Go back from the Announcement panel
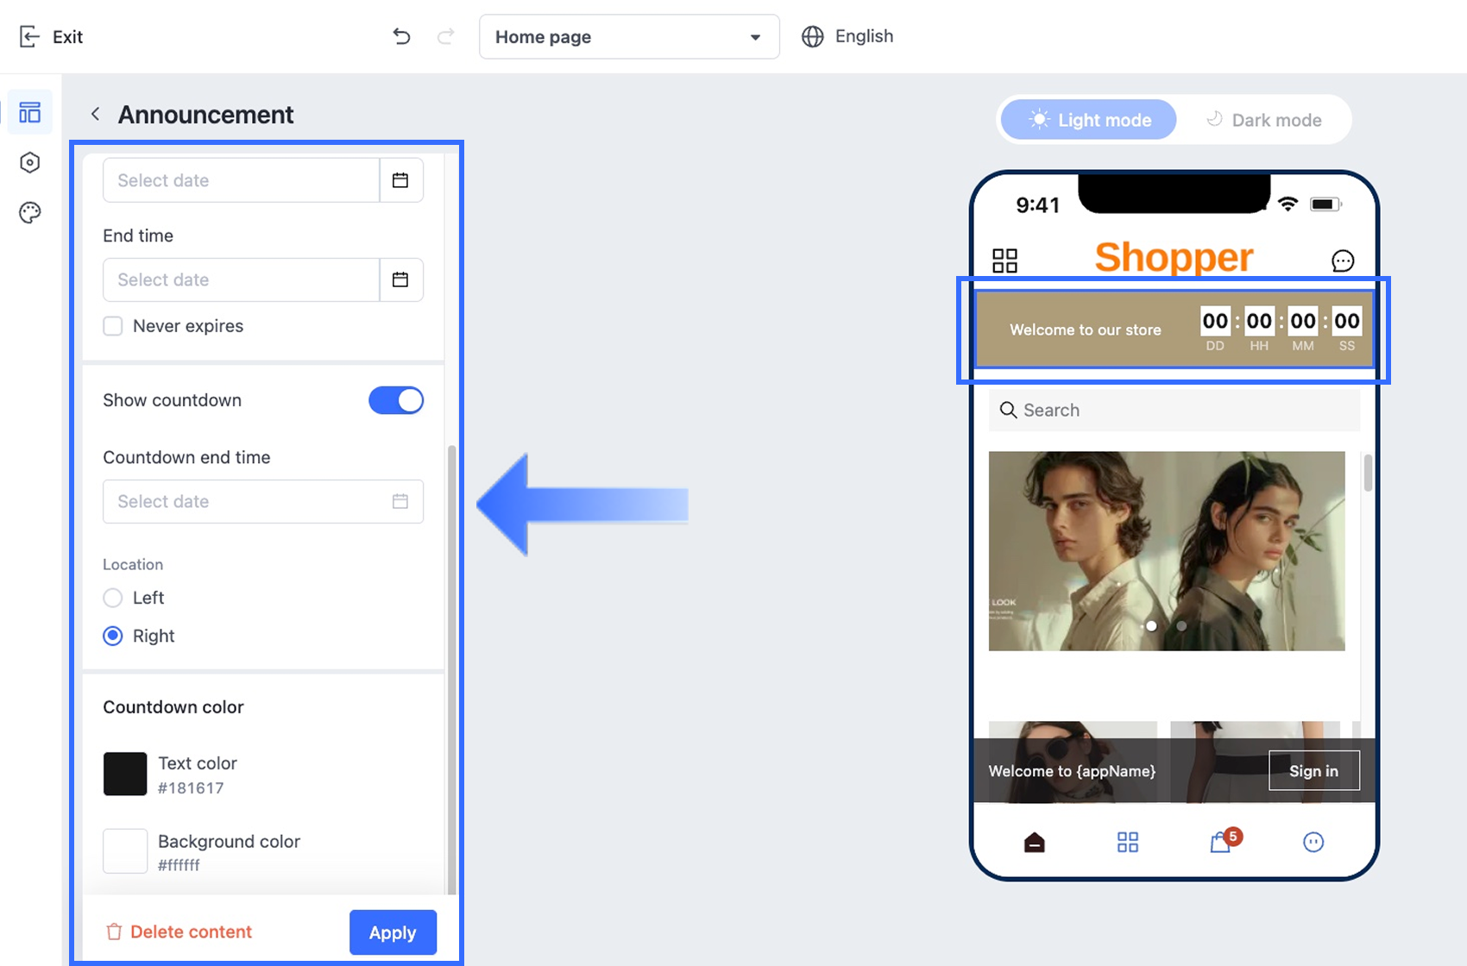Viewport: 1467px width, 966px height. point(96,114)
